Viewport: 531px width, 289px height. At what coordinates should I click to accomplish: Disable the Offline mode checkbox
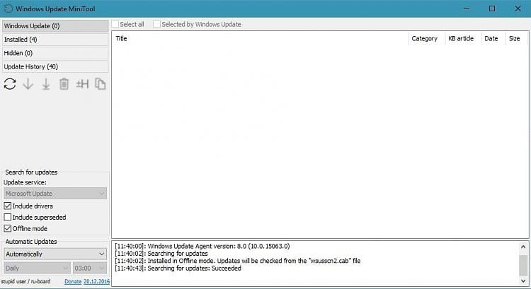8,228
